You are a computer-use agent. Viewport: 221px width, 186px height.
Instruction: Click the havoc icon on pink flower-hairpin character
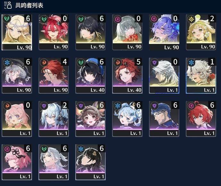tap(7, 149)
